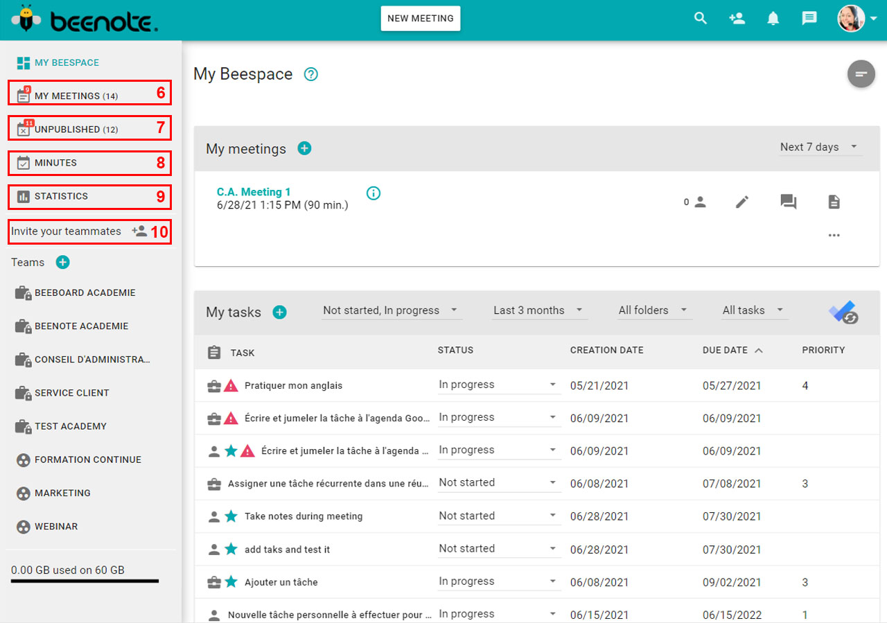
Task: Sort by Priority column
Action: point(823,350)
